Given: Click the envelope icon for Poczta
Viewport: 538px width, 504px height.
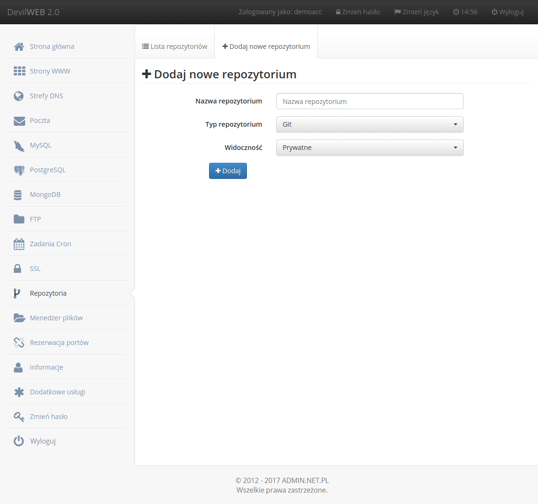Looking at the screenshot, I should (19, 121).
